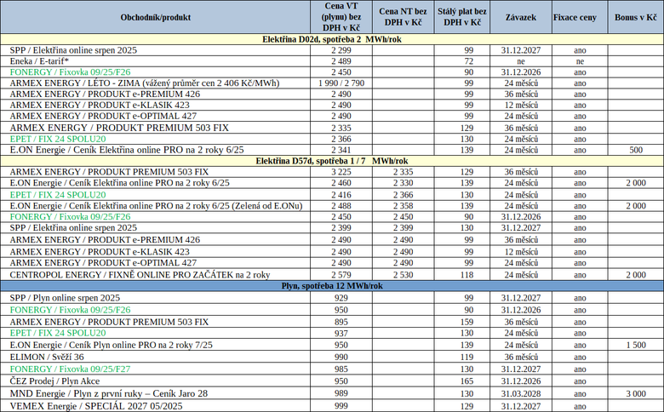664x412 pixels.
Task: Click the VT price 2 488
Action: [x=341, y=206]
